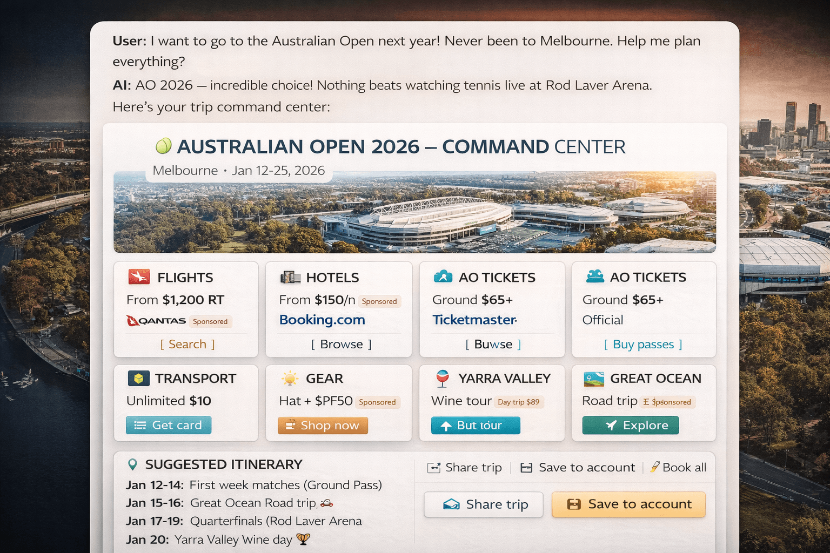The height and width of the screenshot is (553, 830).
Task: Click the large Share trip button
Action: [x=483, y=504]
